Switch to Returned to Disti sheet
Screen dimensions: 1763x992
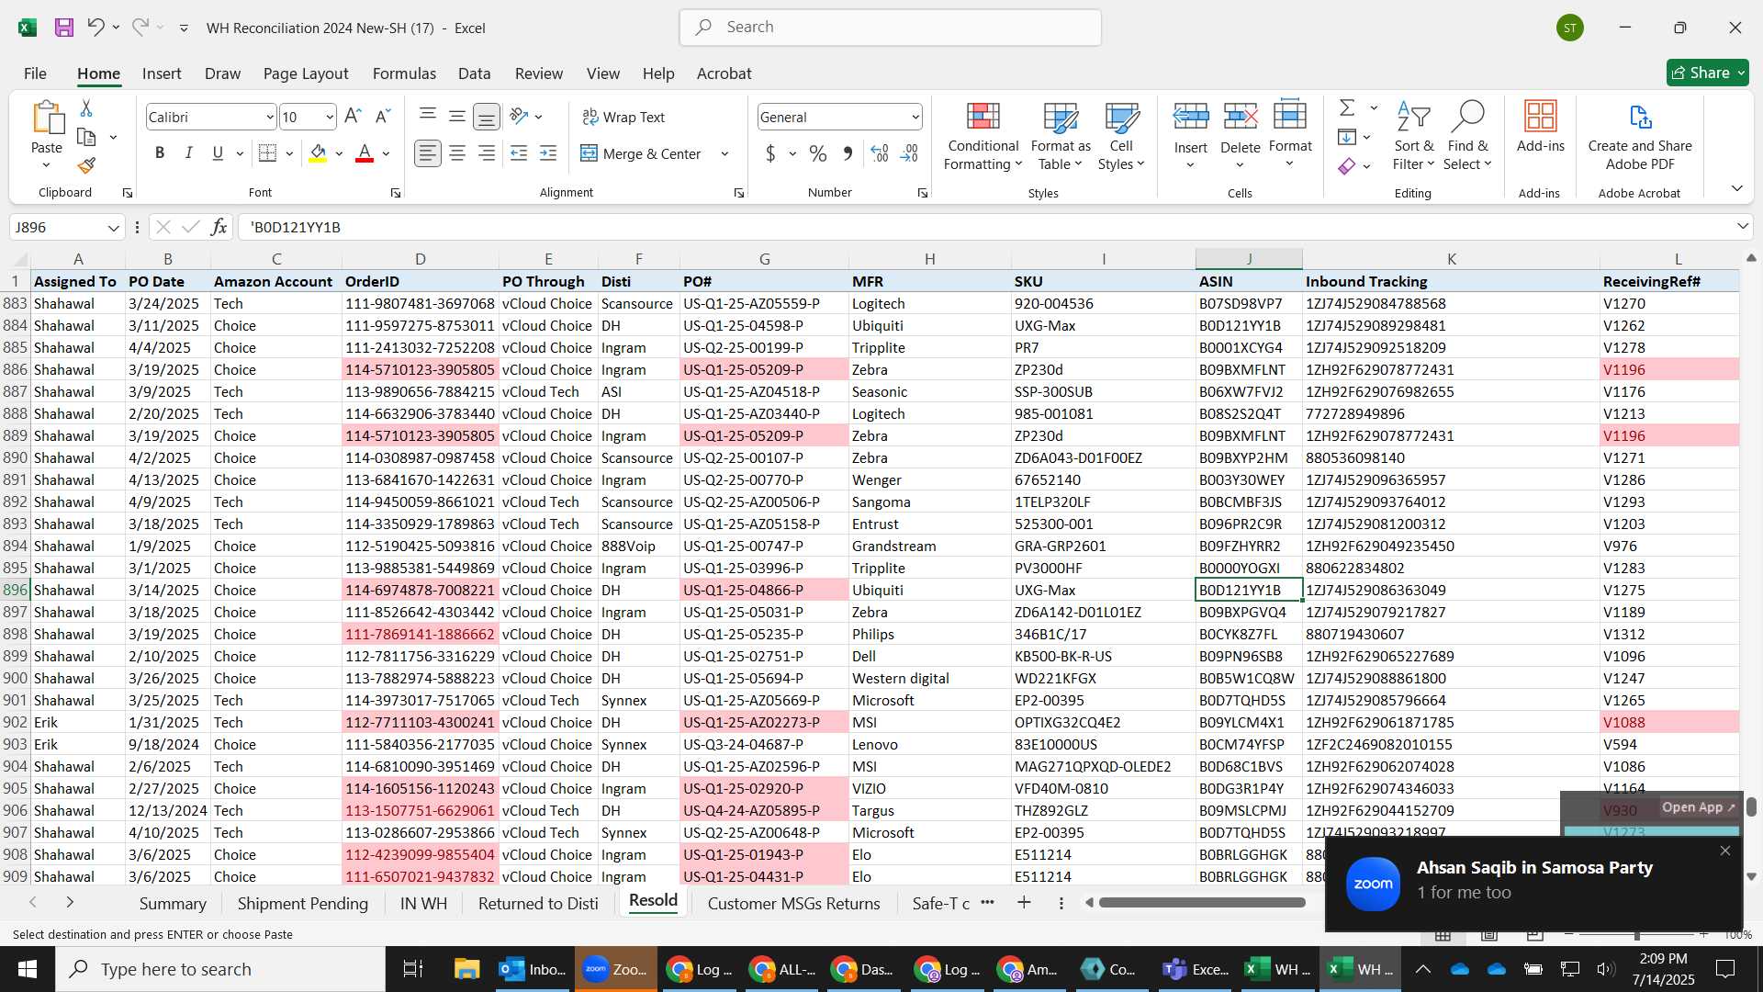(538, 903)
